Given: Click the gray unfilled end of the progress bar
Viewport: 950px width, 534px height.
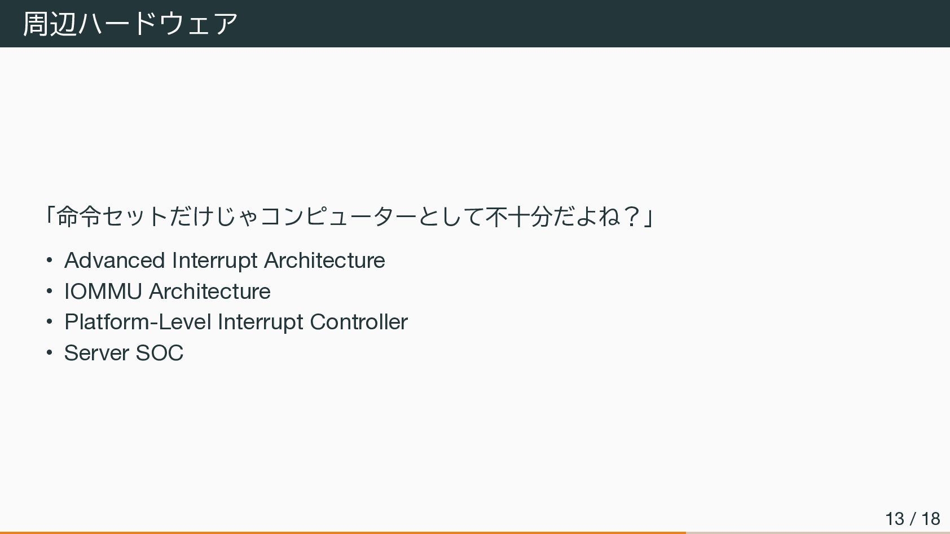Looking at the screenshot, I should [818, 532].
